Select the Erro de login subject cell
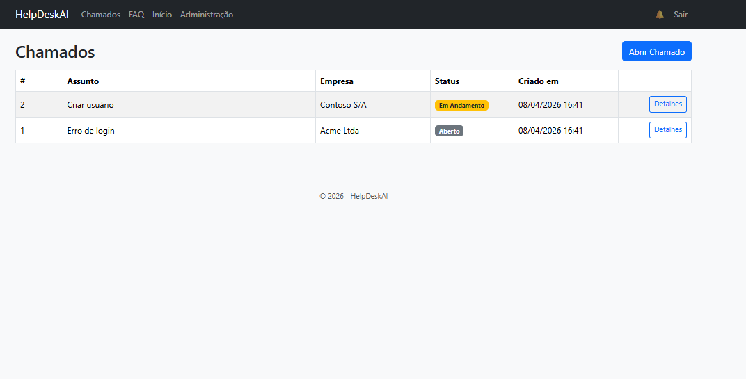746x379 pixels. point(189,130)
